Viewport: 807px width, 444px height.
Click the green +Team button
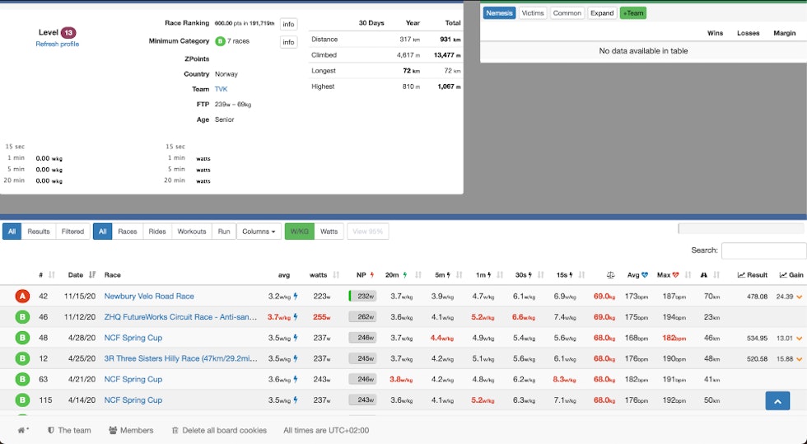(x=633, y=13)
